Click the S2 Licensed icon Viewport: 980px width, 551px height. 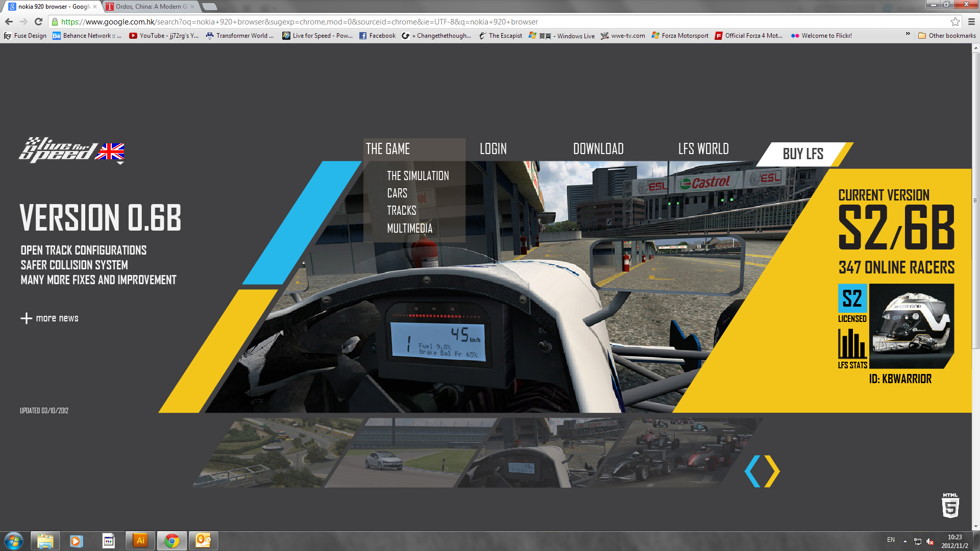point(852,298)
